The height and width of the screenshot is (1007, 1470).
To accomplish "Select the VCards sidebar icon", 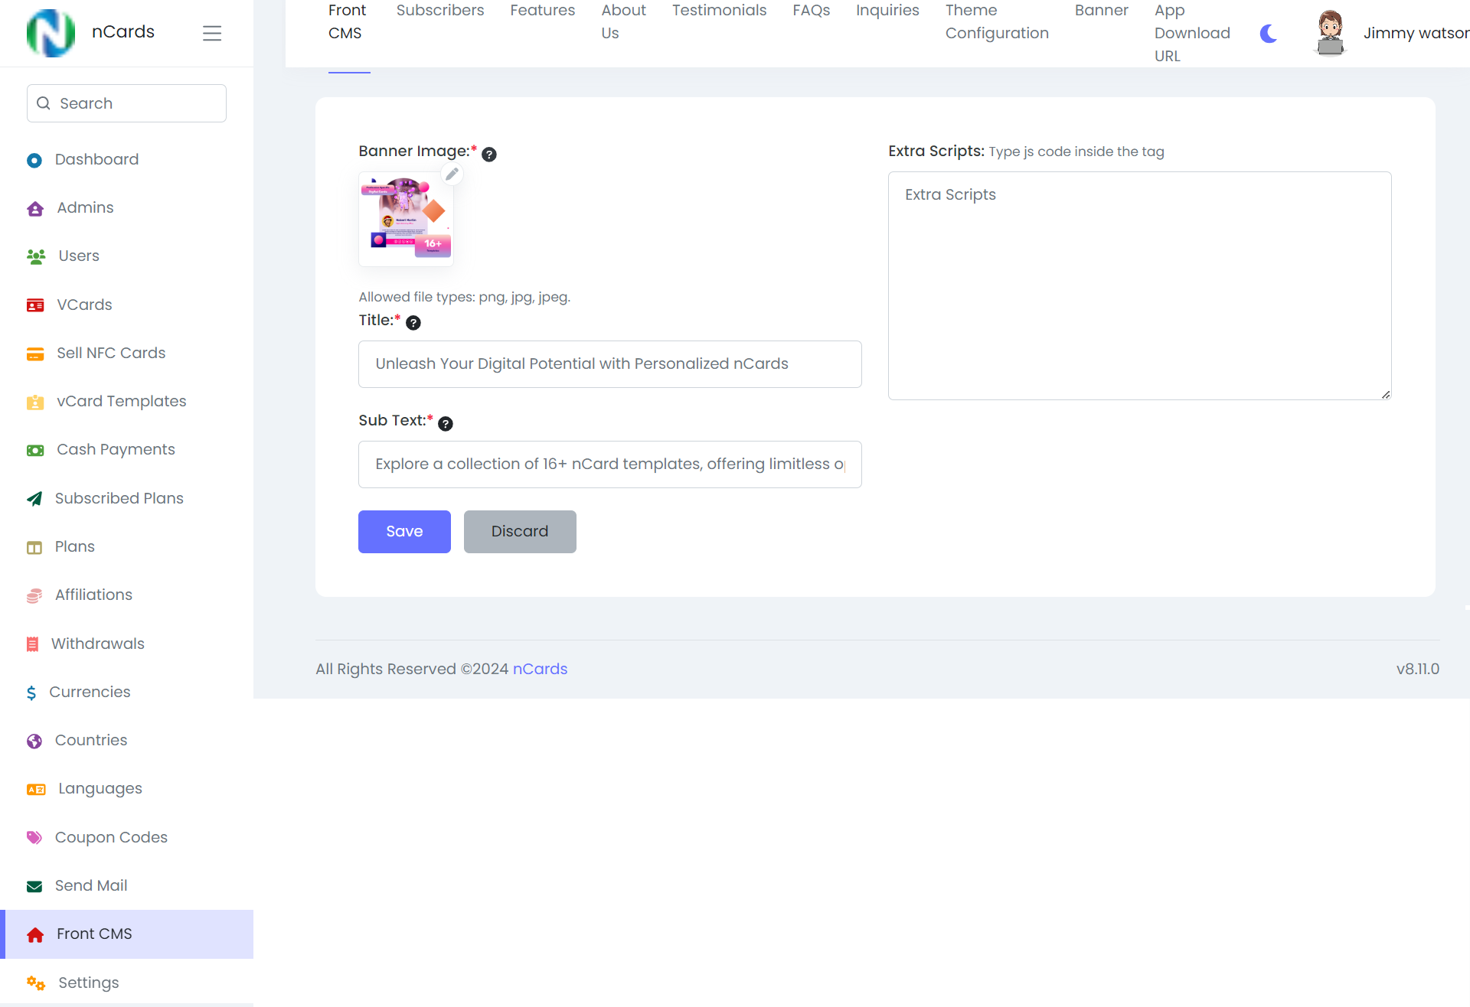I will tap(35, 305).
